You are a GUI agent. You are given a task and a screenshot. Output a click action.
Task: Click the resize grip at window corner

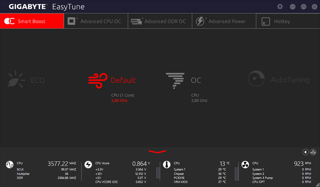(x=317, y=185)
